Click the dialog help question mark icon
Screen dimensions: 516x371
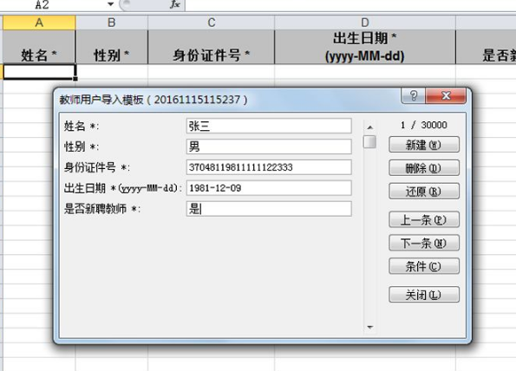414,95
